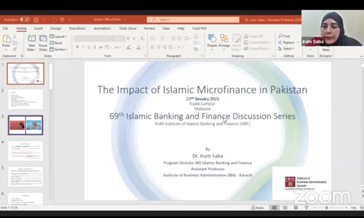
Task: Expand the Section dropdown
Action: [59, 49]
